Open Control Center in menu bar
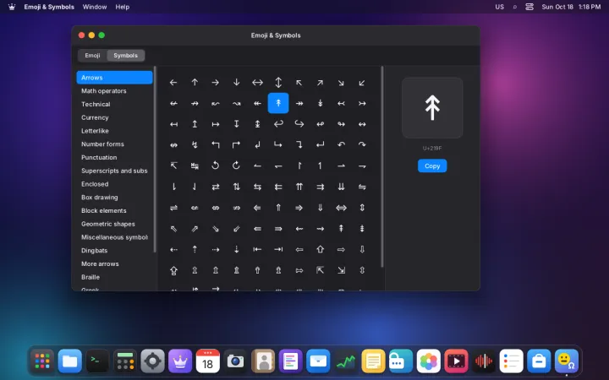609x380 pixels. (x=529, y=7)
